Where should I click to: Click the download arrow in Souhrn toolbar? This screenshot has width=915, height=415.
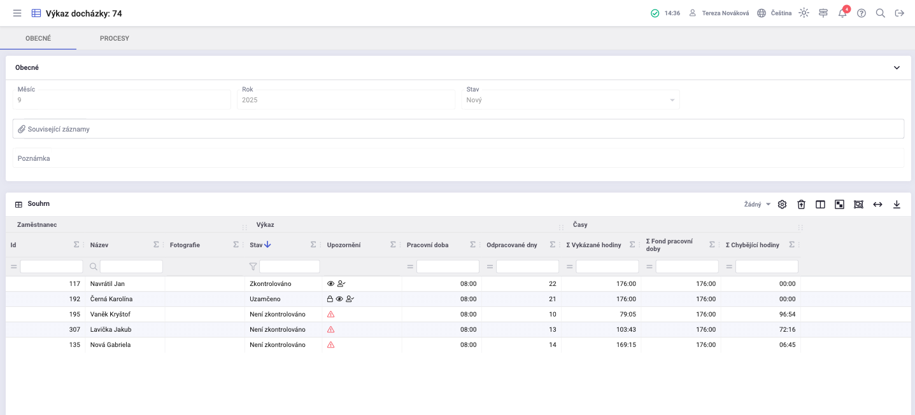click(897, 205)
